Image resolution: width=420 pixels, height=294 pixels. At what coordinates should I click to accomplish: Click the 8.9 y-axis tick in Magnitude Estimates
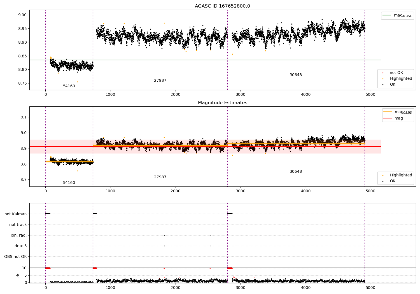23,149
